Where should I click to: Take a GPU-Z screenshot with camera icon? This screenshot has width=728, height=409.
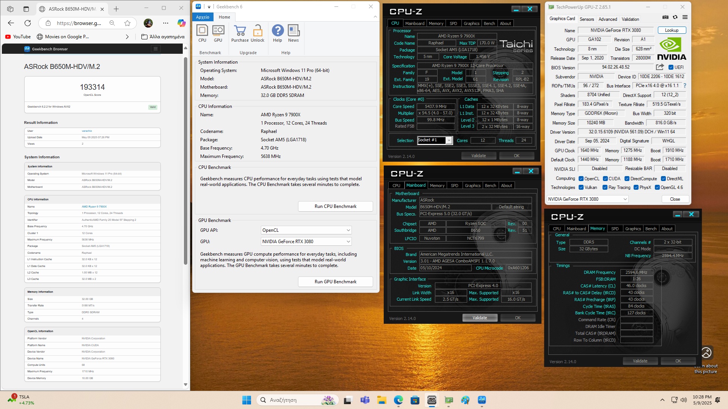(665, 17)
